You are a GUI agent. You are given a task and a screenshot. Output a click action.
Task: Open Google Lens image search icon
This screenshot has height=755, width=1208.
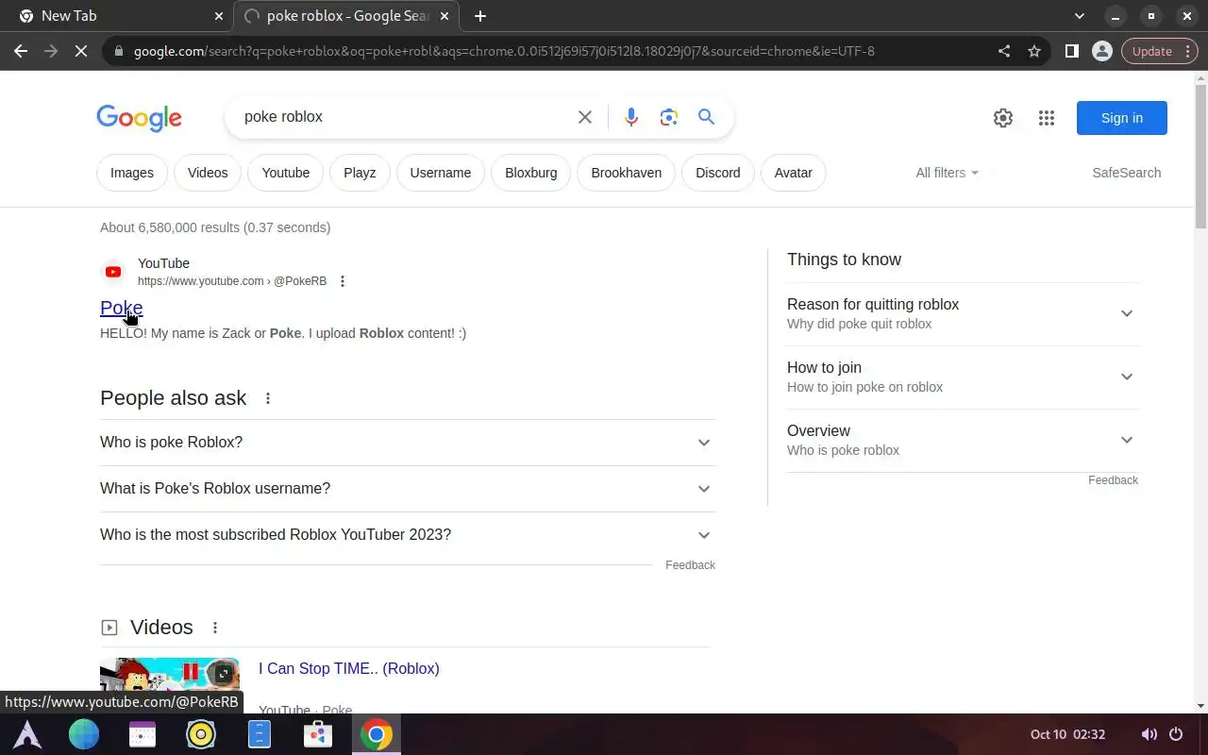[669, 117]
